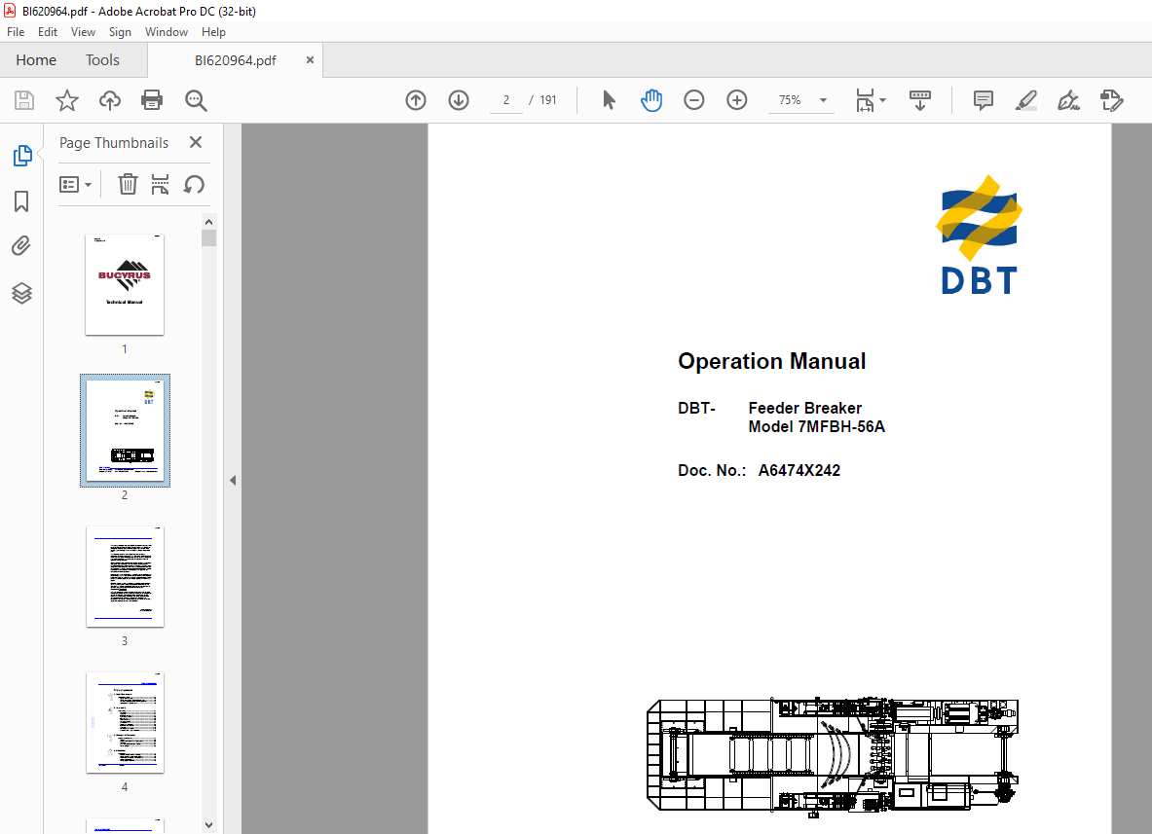Open the Help menu
This screenshot has width=1152, height=834.
(x=214, y=32)
